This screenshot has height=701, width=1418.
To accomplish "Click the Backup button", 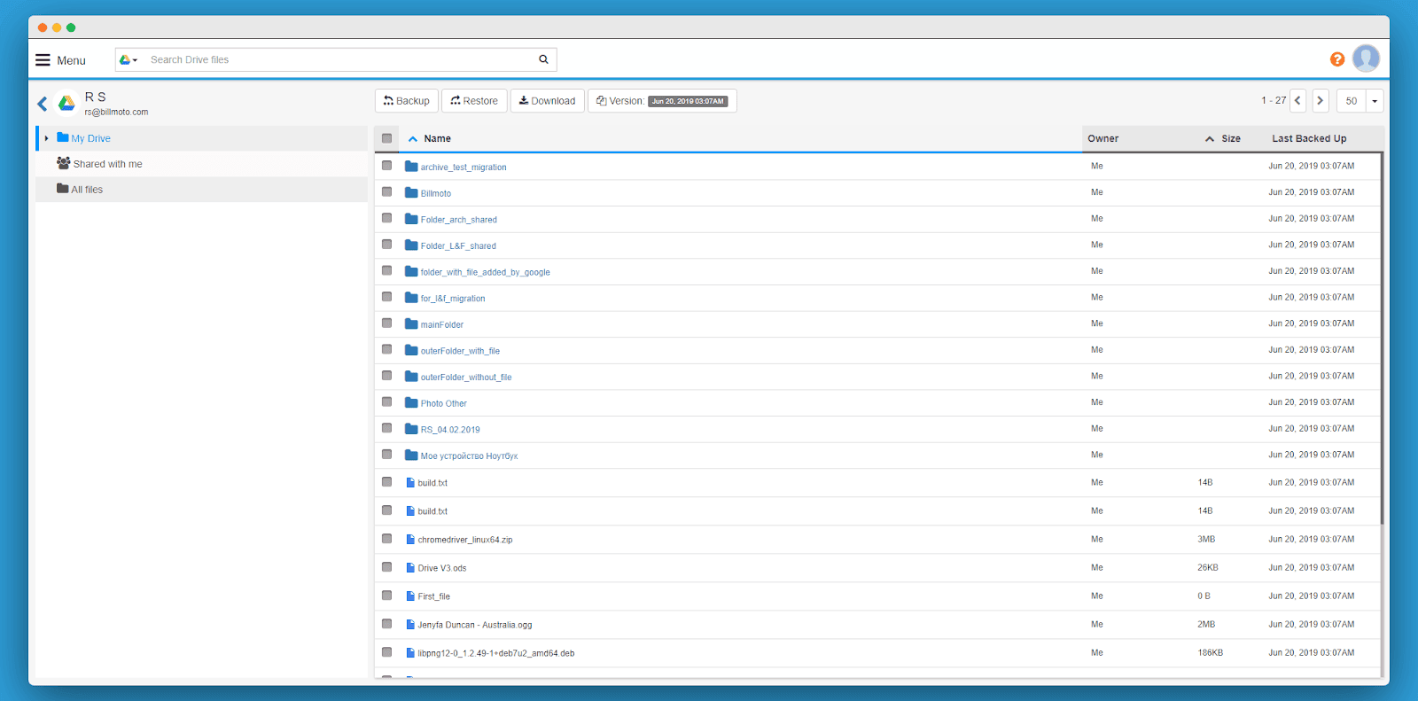I will (407, 101).
